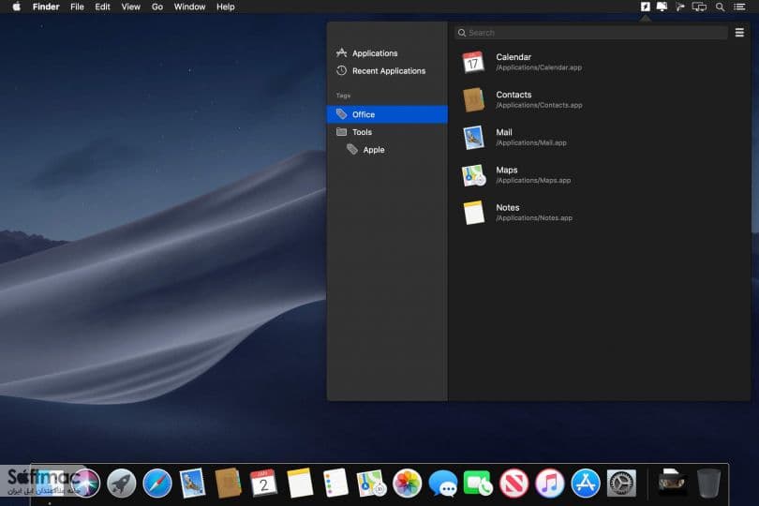Open Notification Center in menu bar
The image size is (759, 506).
pos(739,7)
